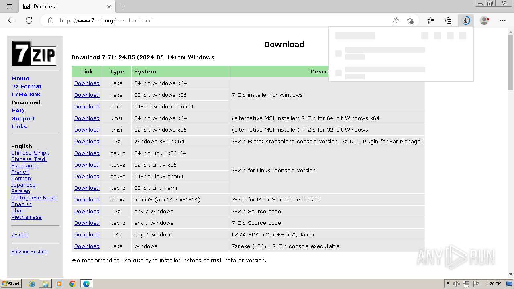Open File Explorer from taskbar
The height and width of the screenshot is (289, 514).
click(45, 284)
